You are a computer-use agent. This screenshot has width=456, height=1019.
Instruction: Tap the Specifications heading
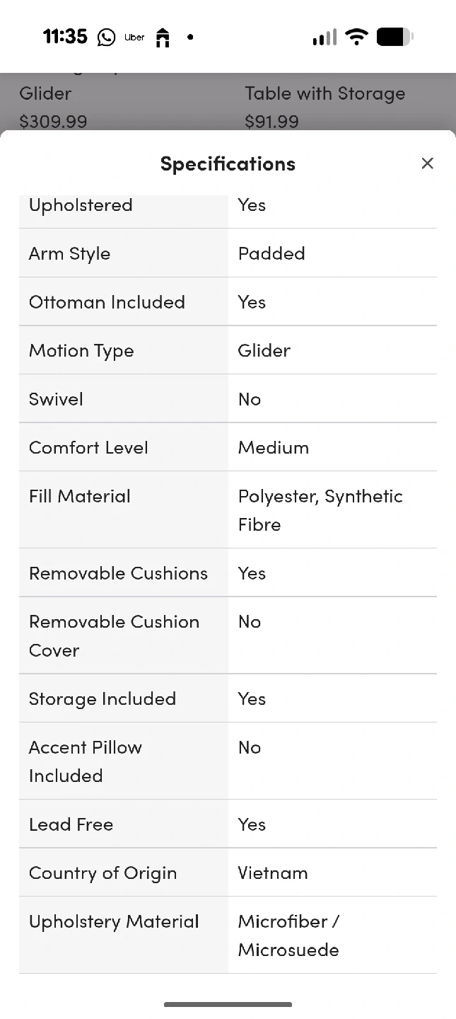(228, 163)
